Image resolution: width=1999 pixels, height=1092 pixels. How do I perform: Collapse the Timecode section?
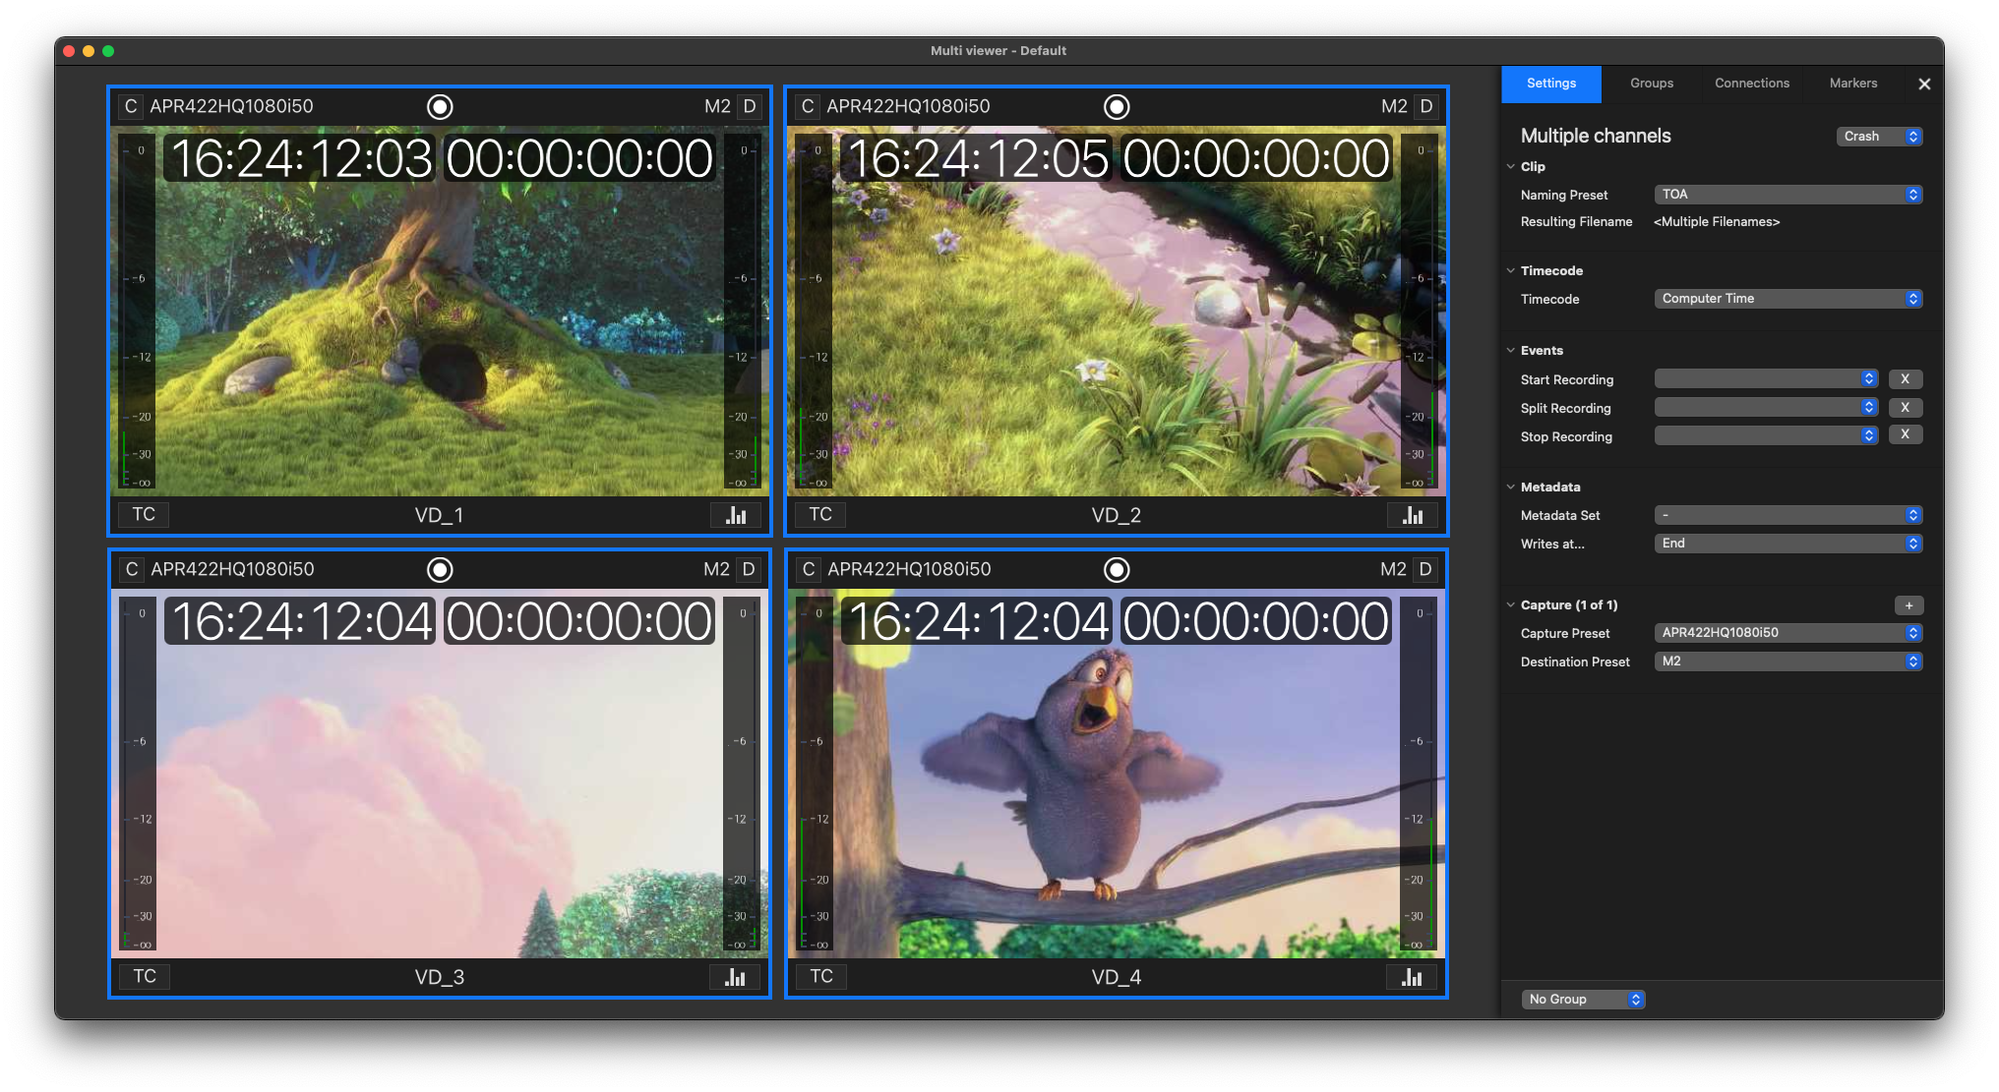click(x=1511, y=271)
